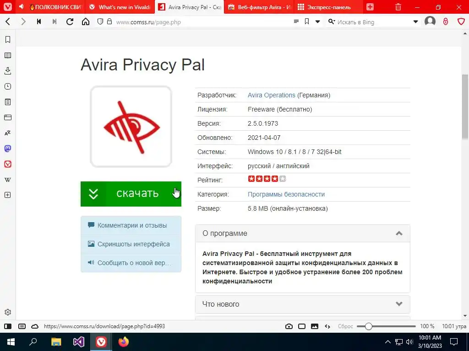Click the reload page button
469x351 pixels.
click(x=70, y=21)
